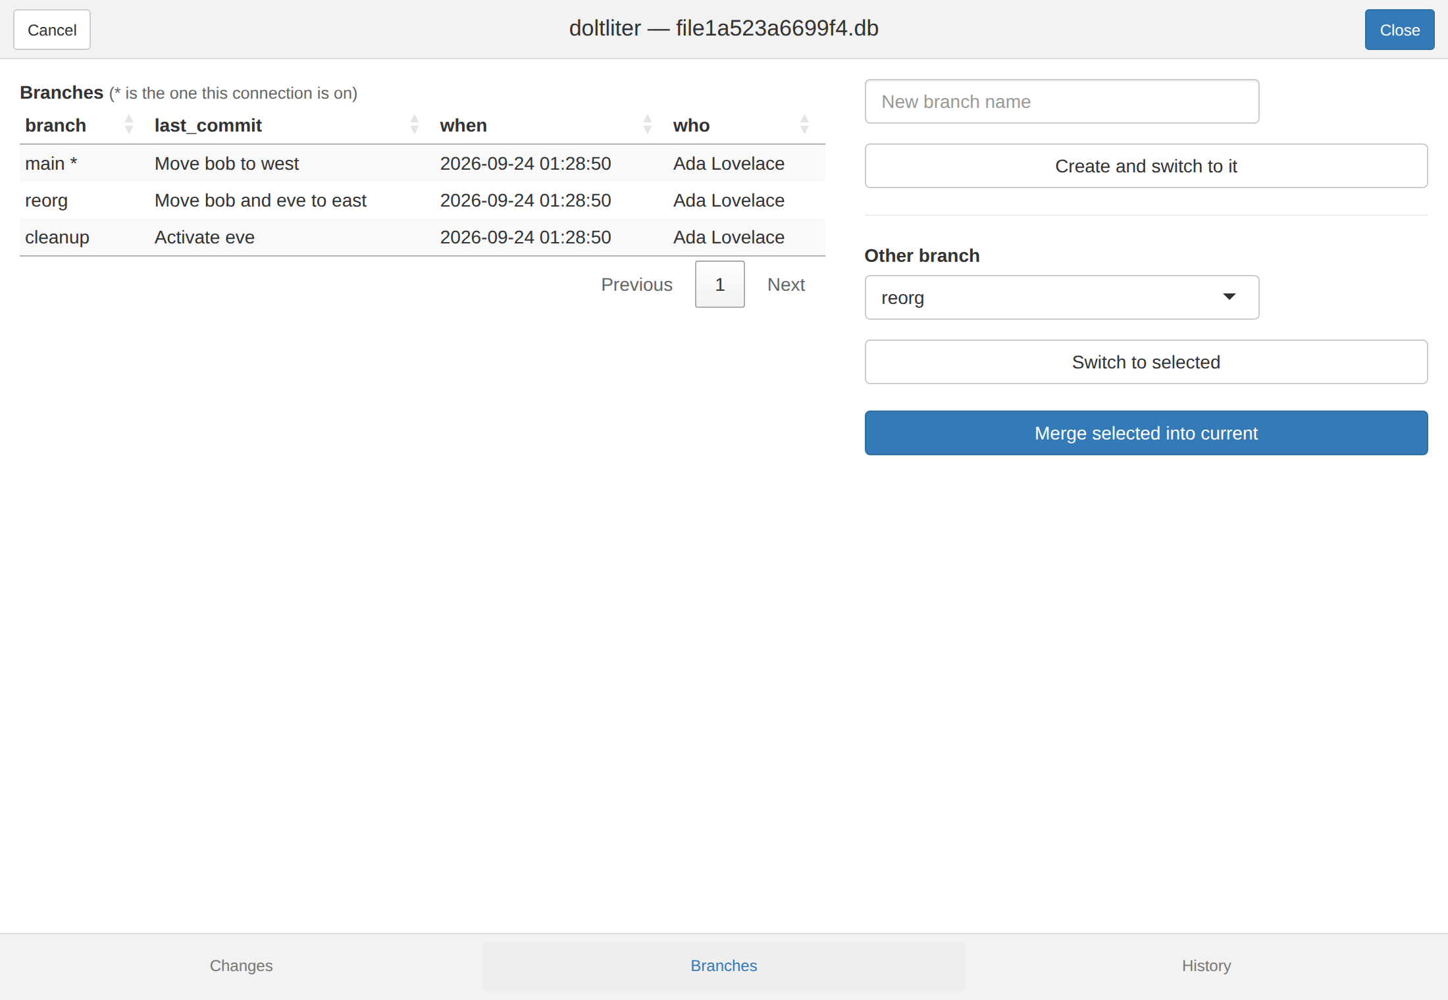Click the 'when' column header text
This screenshot has height=1000, width=1448.
pyautogui.click(x=463, y=125)
